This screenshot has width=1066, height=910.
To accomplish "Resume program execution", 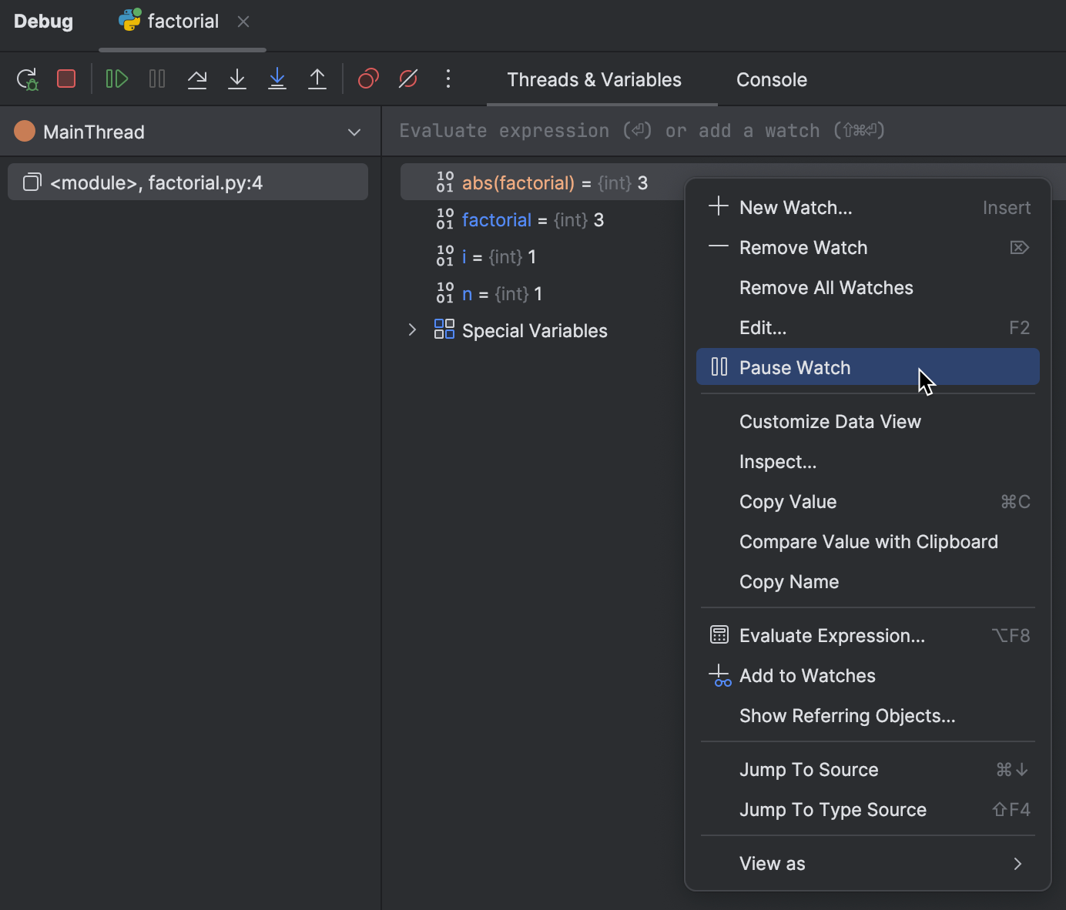I will (x=116, y=79).
